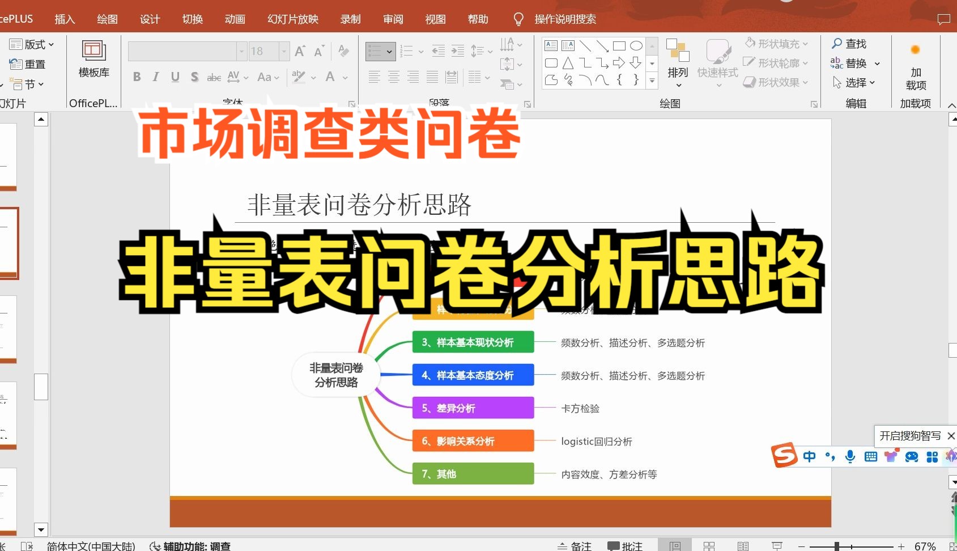The image size is (957, 551).
Task: Adjust the zoom slider handle
Action: (x=837, y=546)
